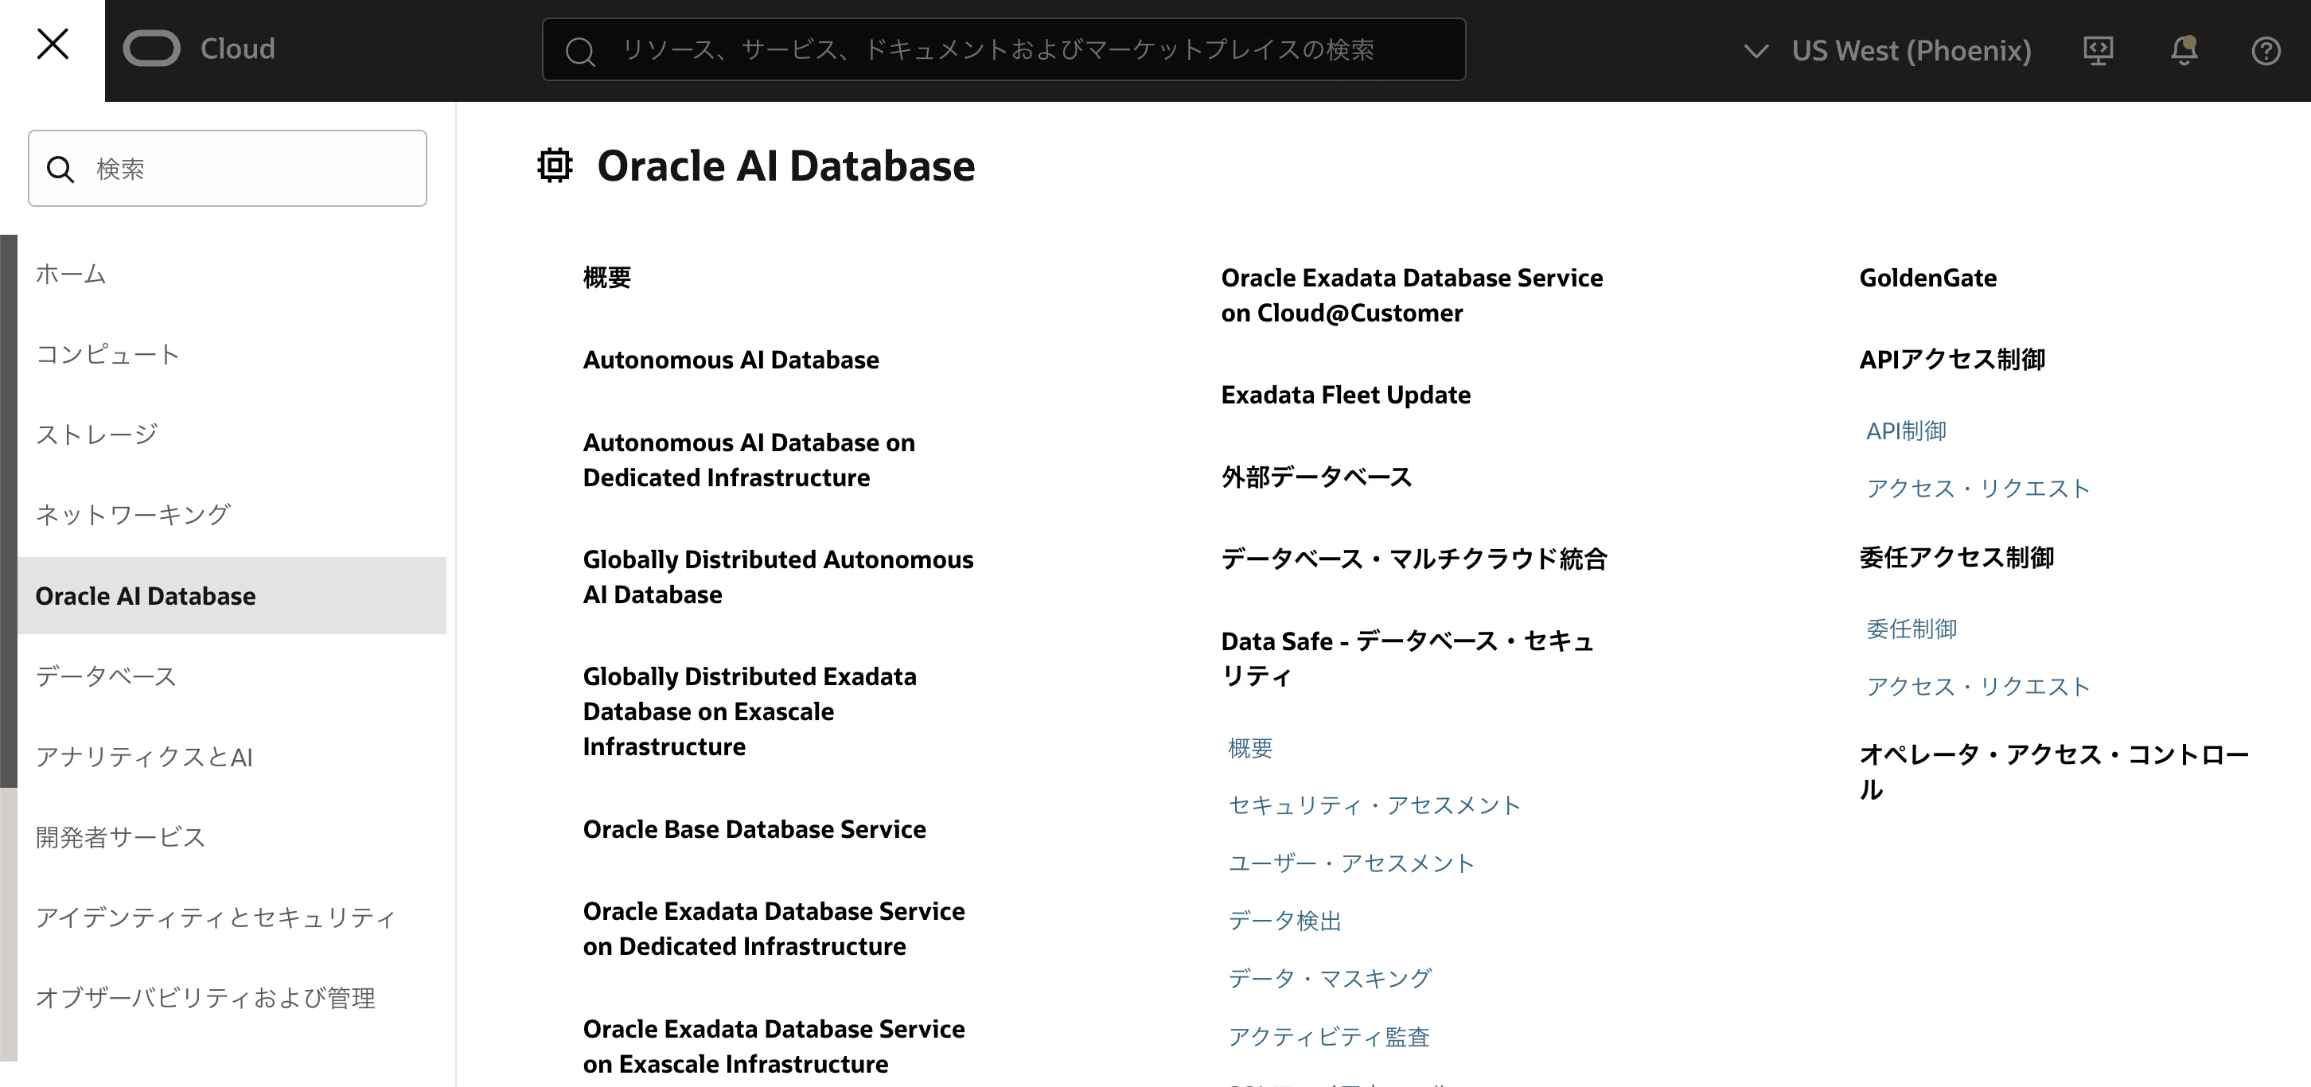Image resolution: width=2311 pixels, height=1087 pixels.
Task: Open the Data Safe - データベース・セキュリティ heading
Action: pyautogui.click(x=1407, y=658)
